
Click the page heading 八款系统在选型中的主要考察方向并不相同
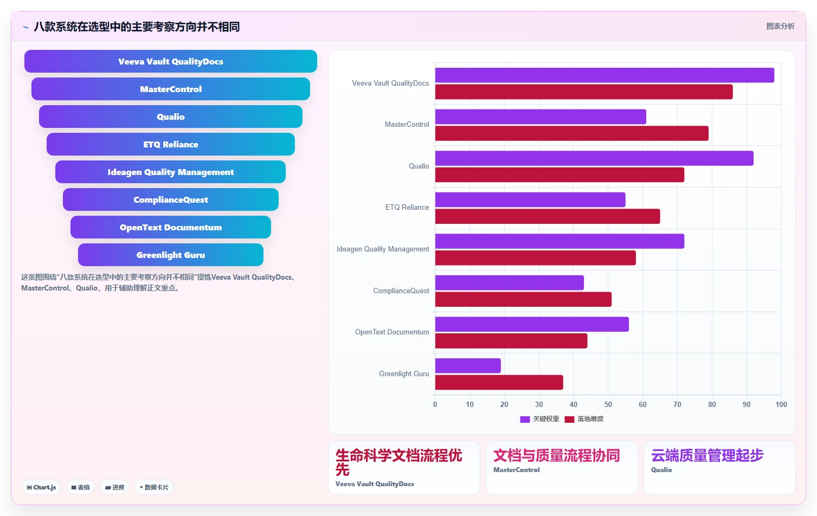[x=137, y=27]
